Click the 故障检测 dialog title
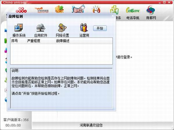Screen dimensions: 174x130 click(16, 16)
